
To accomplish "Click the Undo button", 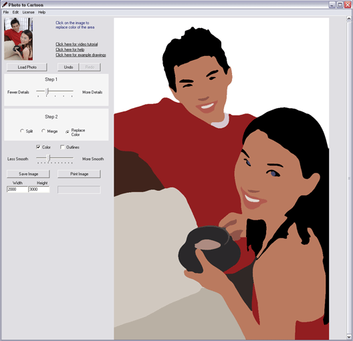I will tap(68, 67).
